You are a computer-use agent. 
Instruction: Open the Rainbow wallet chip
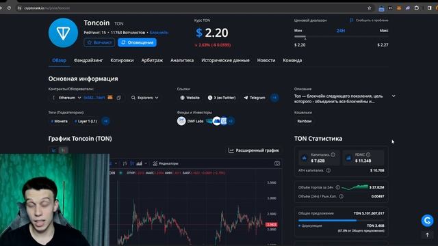305,121
